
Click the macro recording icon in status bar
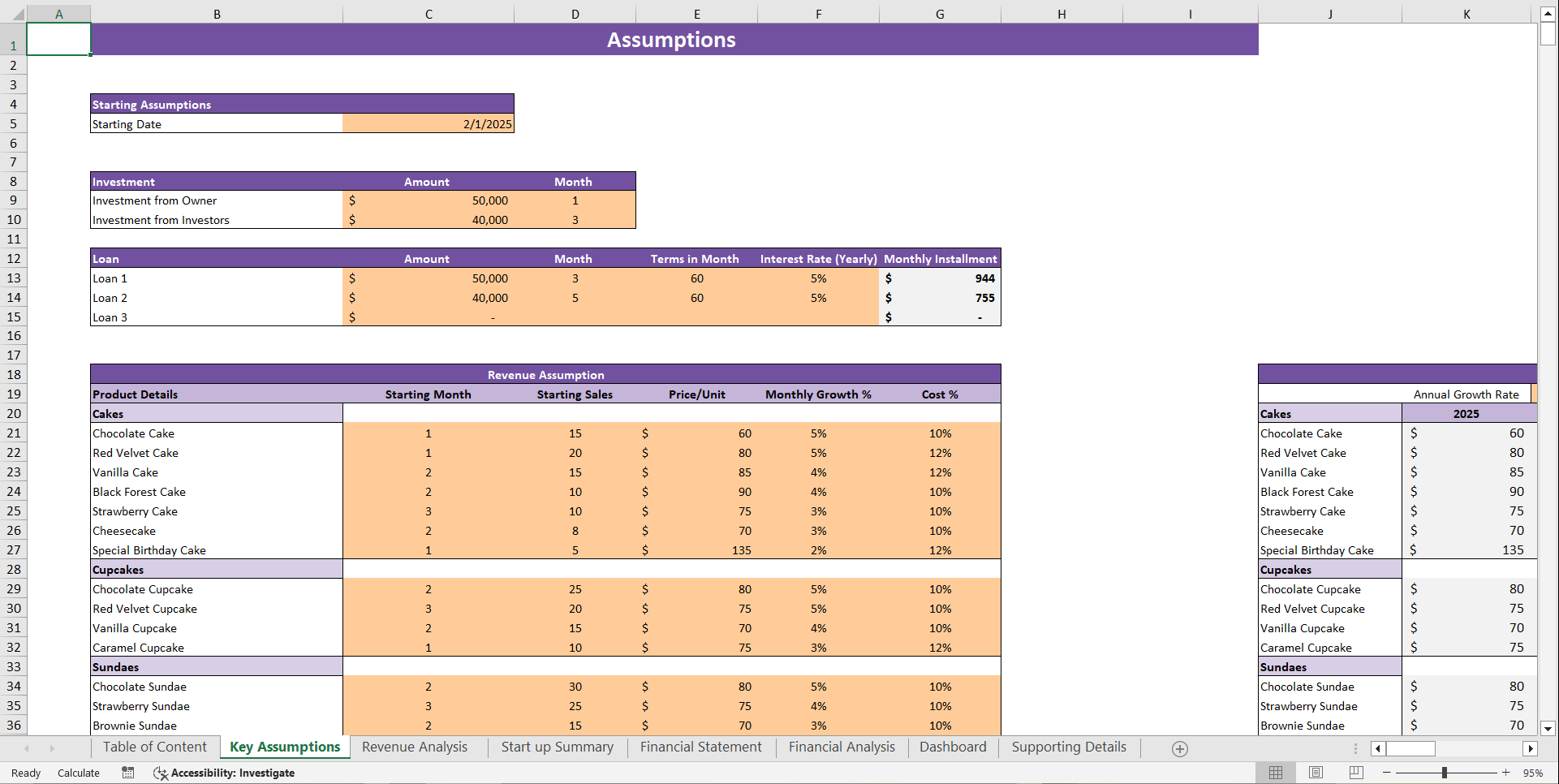pos(127,773)
